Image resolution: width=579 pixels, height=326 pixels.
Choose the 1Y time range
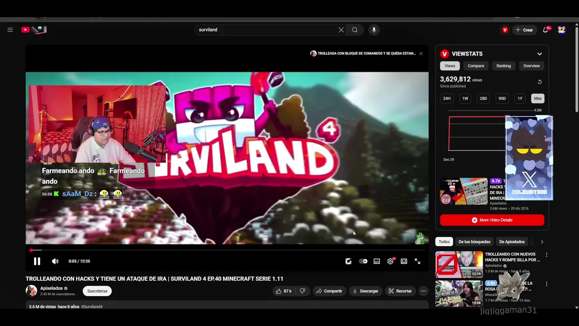(520, 98)
